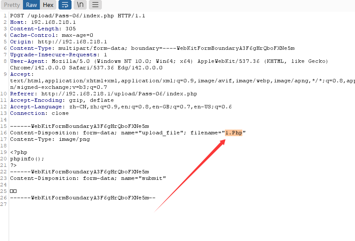Click the first WebKitFormBoundary line on line 15
The image size is (355, 241).
tap(79, 127)
